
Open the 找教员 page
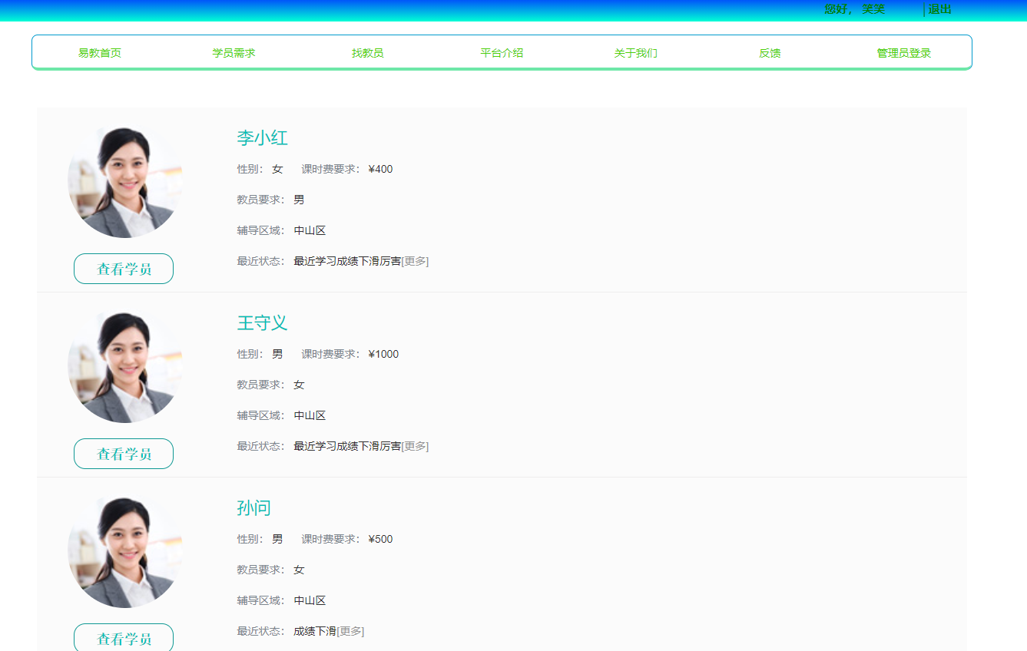coord(367,52)
